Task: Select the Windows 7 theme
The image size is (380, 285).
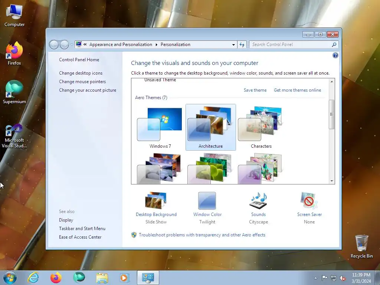Action: pos(160,128)
